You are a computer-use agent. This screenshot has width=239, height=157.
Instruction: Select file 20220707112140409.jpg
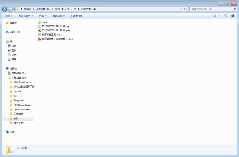(x=54, y=27)
